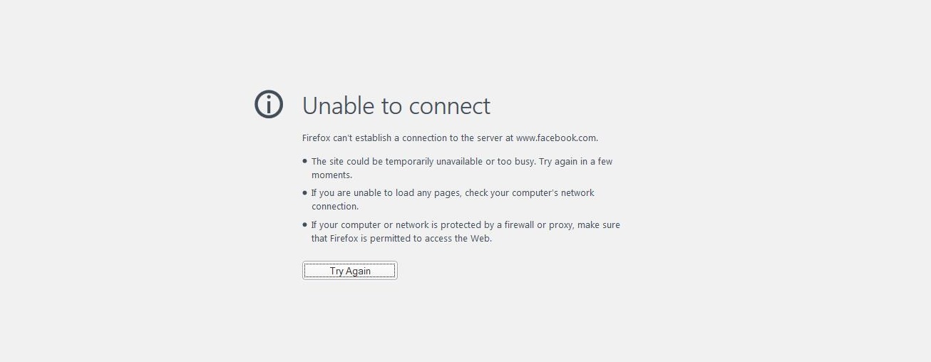Click the bullet dot before "The site could be"
Screen dimensions: 931x362
305,161
